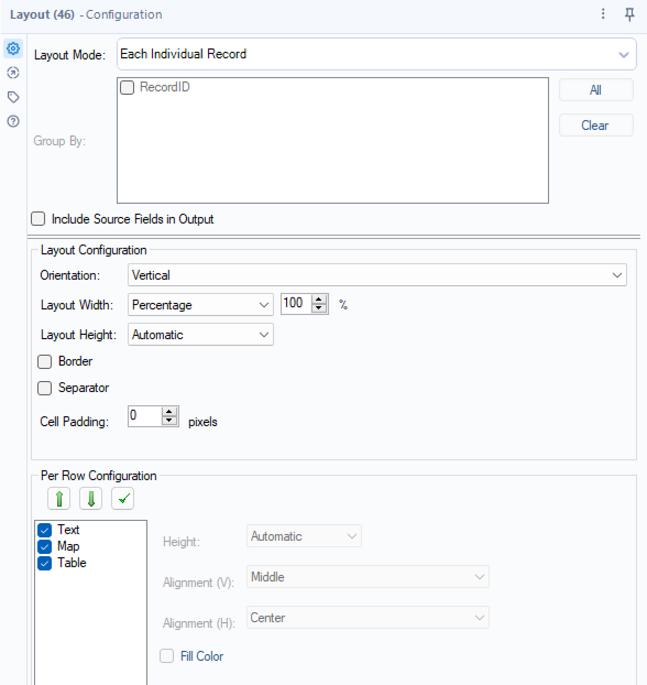
Task: Enable the Separator checkbox
Action: pos(45,388)
